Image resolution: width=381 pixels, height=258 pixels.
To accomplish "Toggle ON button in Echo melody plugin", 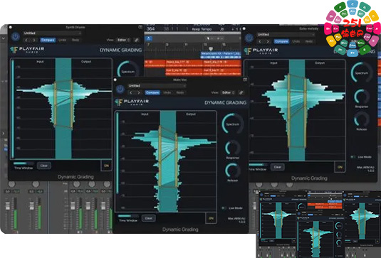I will (x=340, y=167).
